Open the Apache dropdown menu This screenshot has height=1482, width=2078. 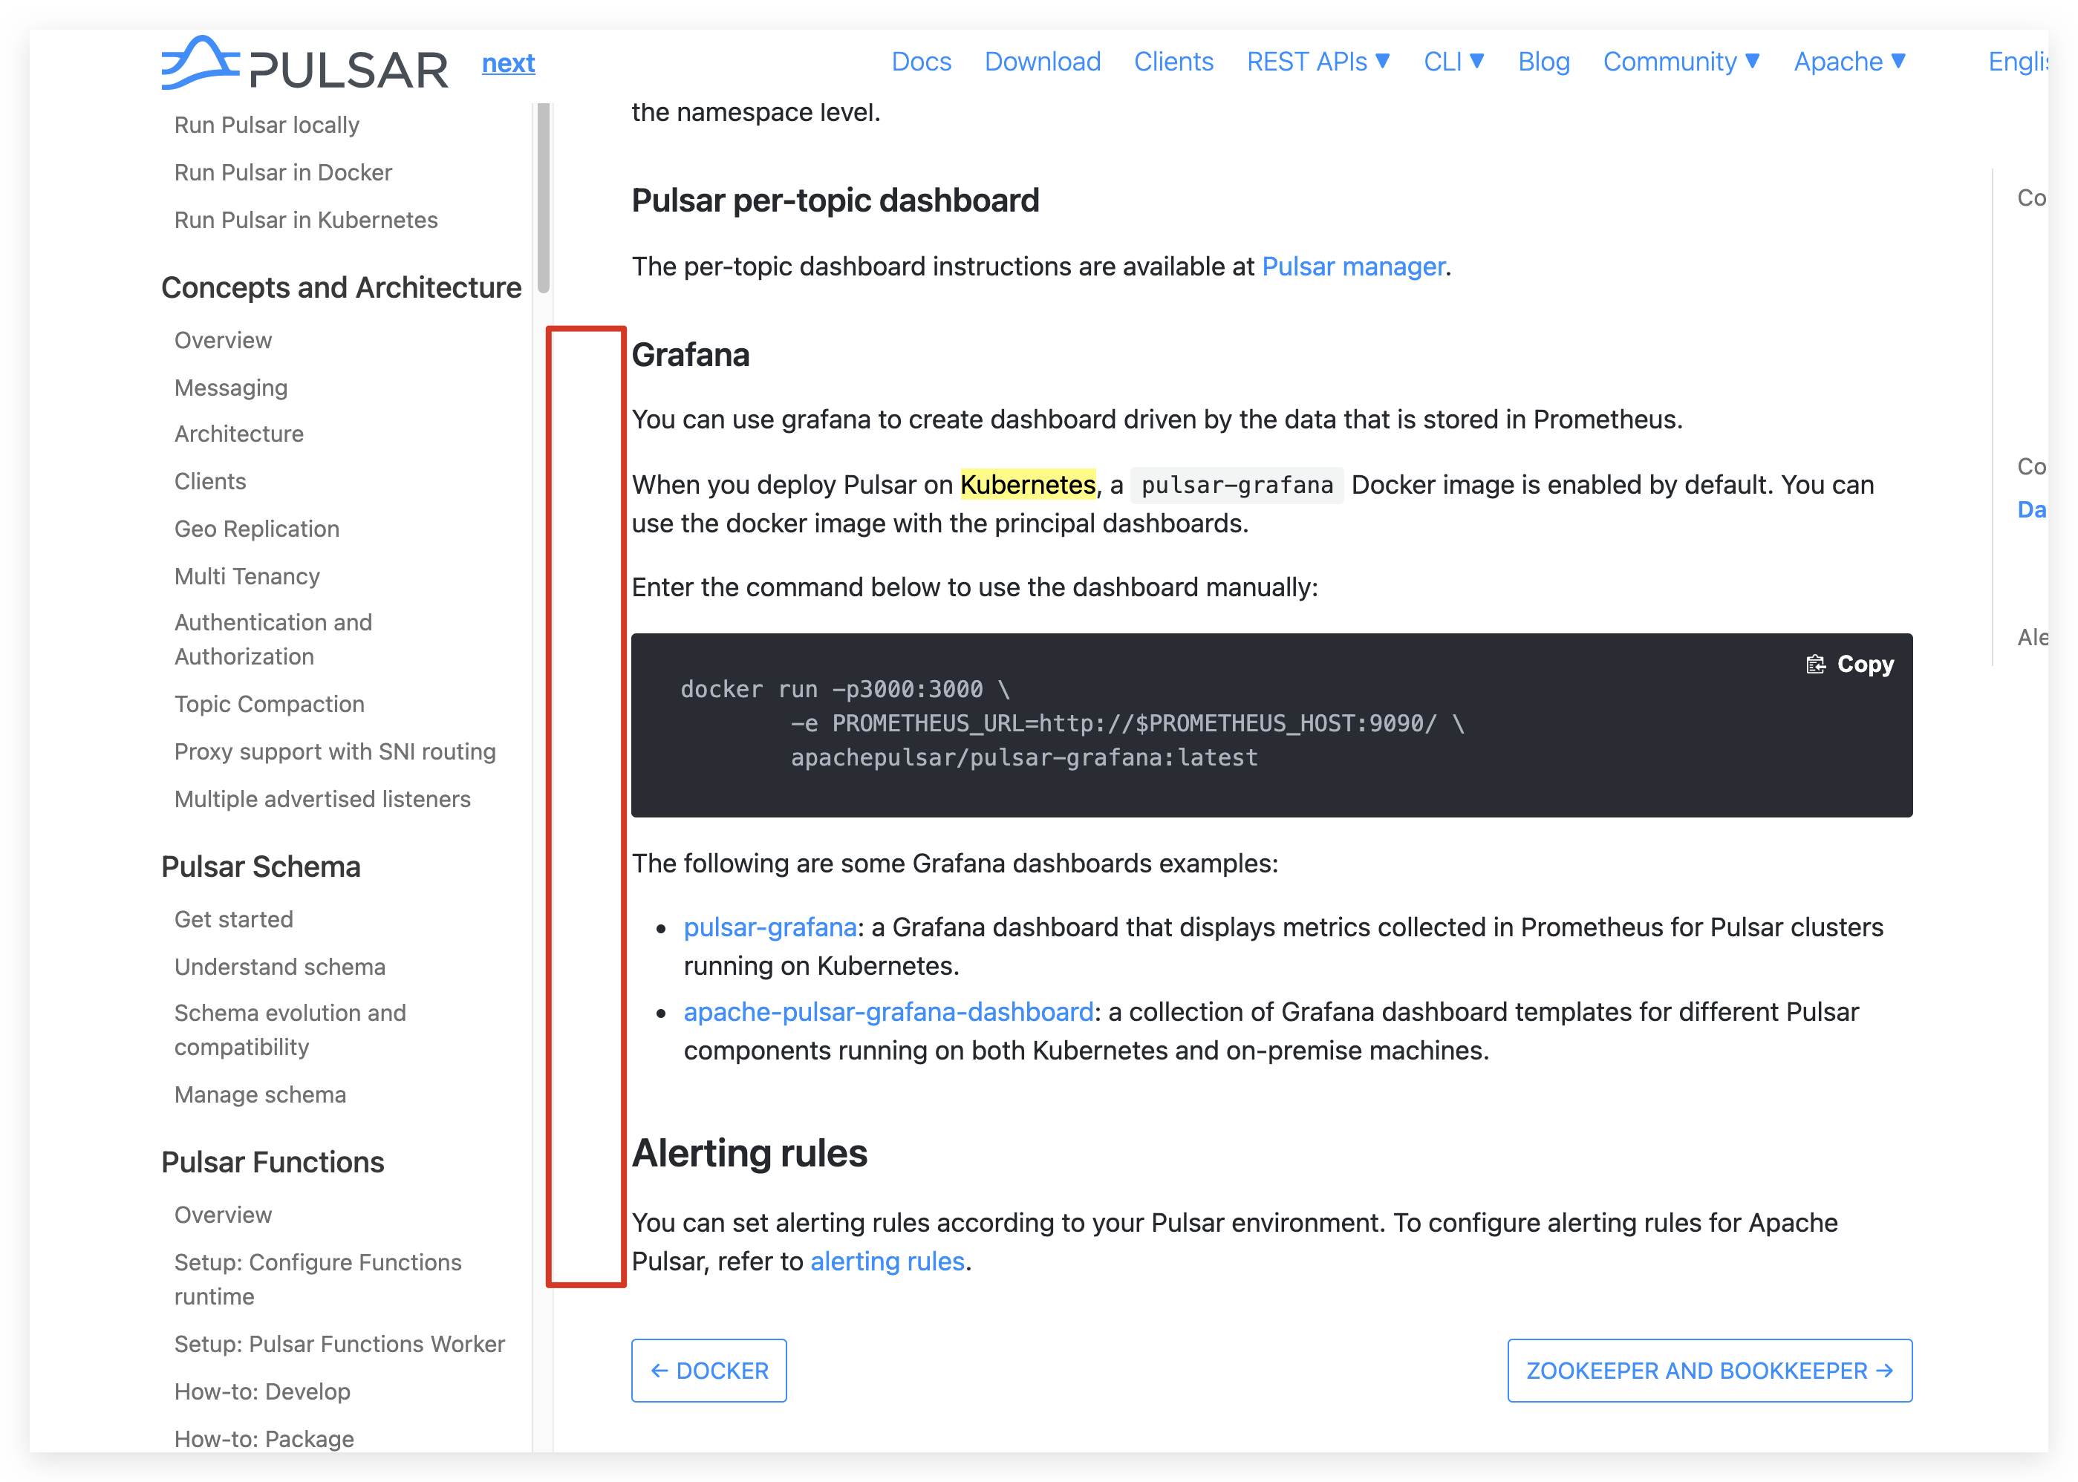[1849, 61]
